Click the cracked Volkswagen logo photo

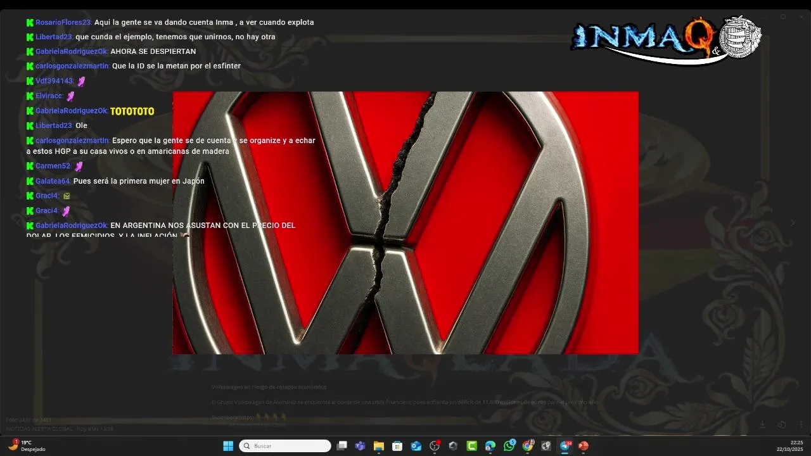pos(405,223)
